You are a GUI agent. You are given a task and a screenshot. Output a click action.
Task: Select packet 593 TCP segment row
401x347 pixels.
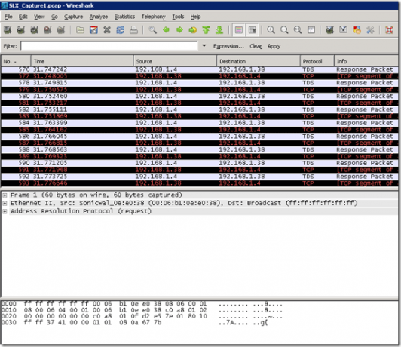200,183
